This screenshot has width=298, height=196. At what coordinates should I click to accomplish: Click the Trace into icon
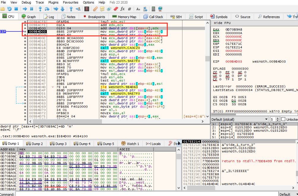click(56, 9)
